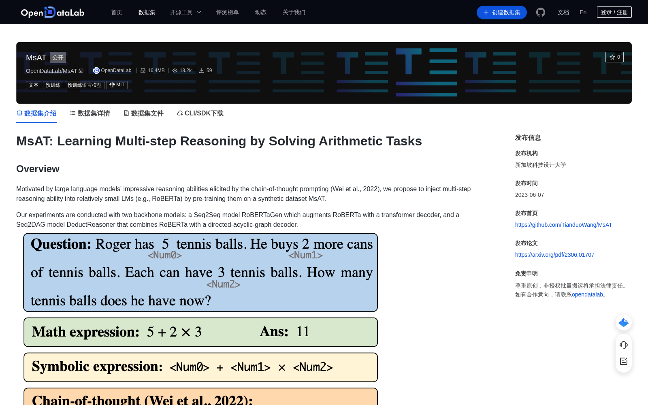Viewport: 648px width, 405px height.
Task: Open 关于我们 in navigation
Action: [x=294, y=12]
